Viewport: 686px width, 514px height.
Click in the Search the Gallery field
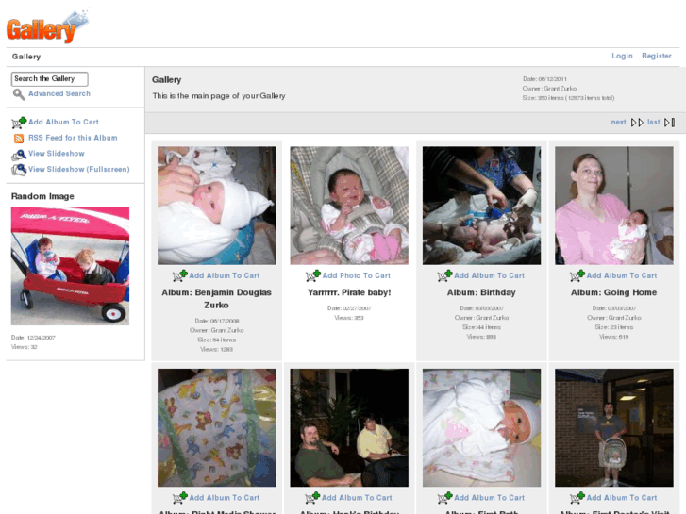(49, 79)
